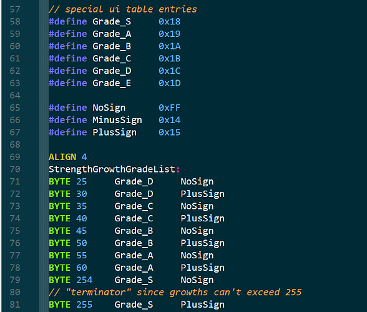Click the NoSign define name
The width and height of the screenshot is (367, 312).
click(x=109, y=108)
